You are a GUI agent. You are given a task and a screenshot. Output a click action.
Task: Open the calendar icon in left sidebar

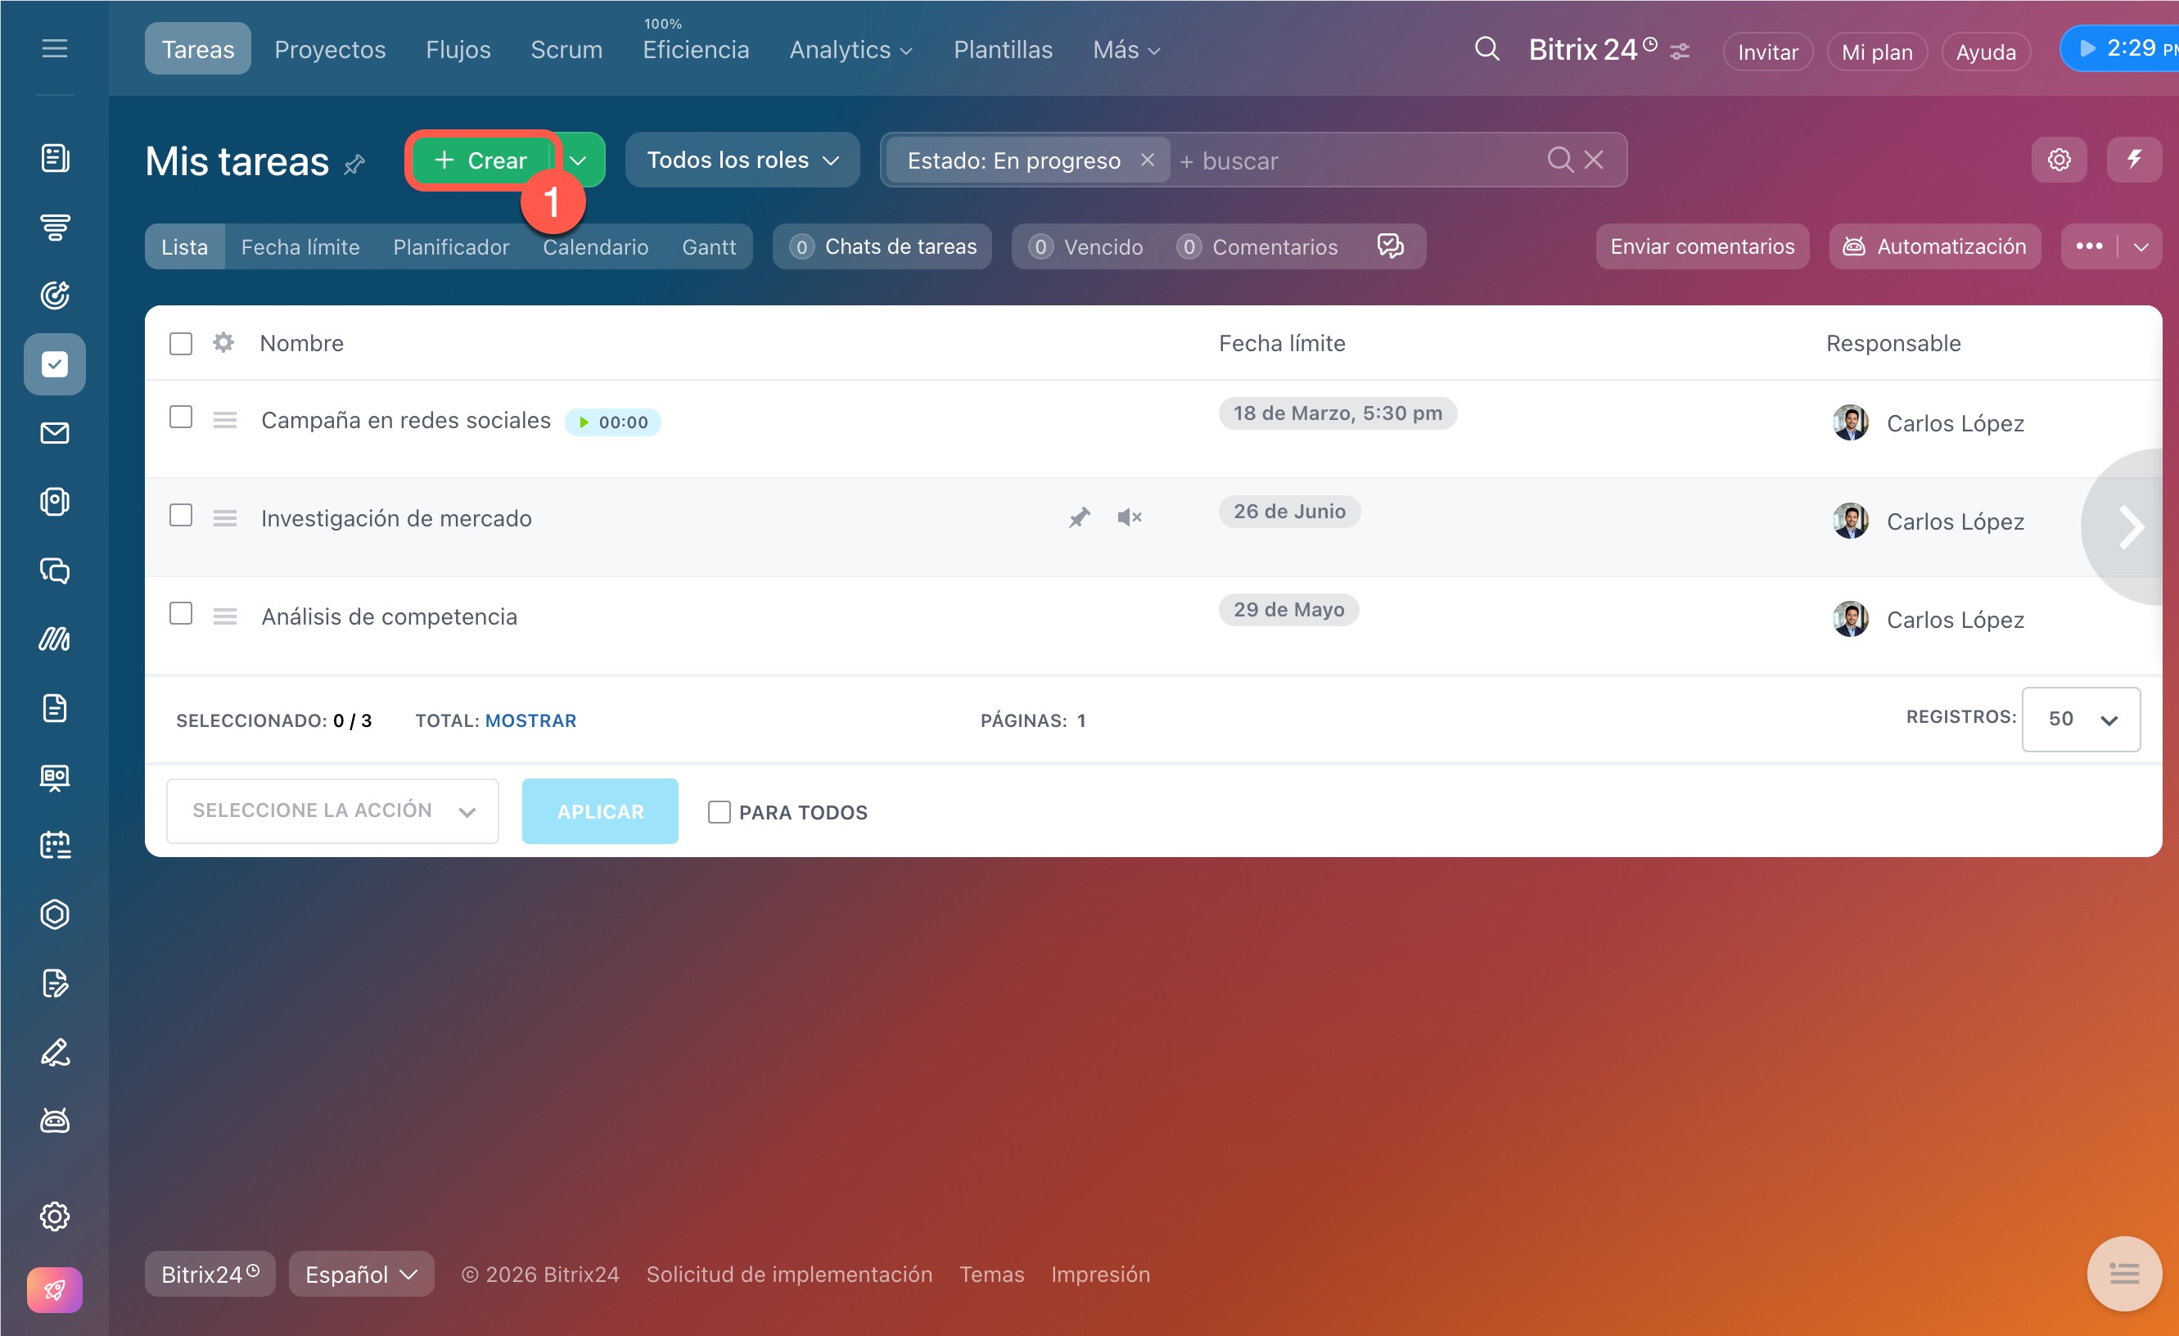pyautogui.click(x=55, y=844)
